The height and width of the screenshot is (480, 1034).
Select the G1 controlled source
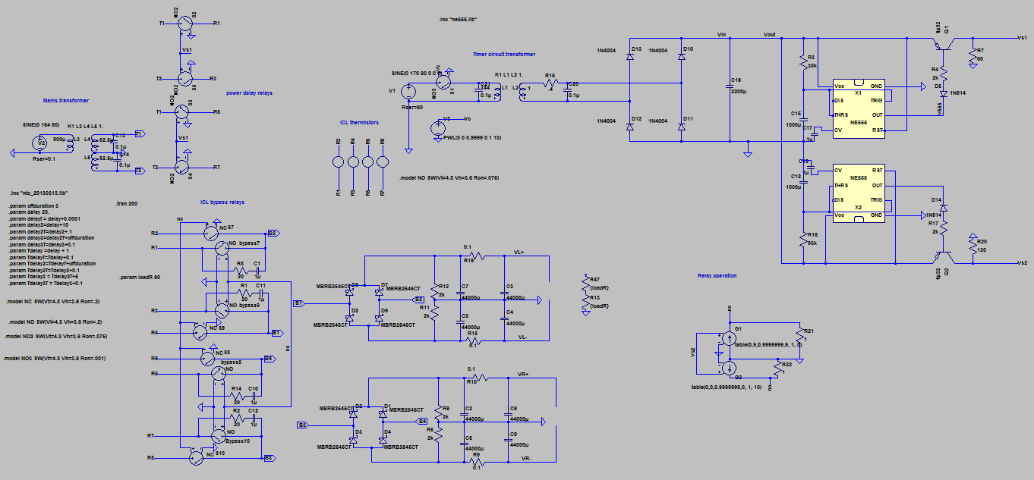730,338
